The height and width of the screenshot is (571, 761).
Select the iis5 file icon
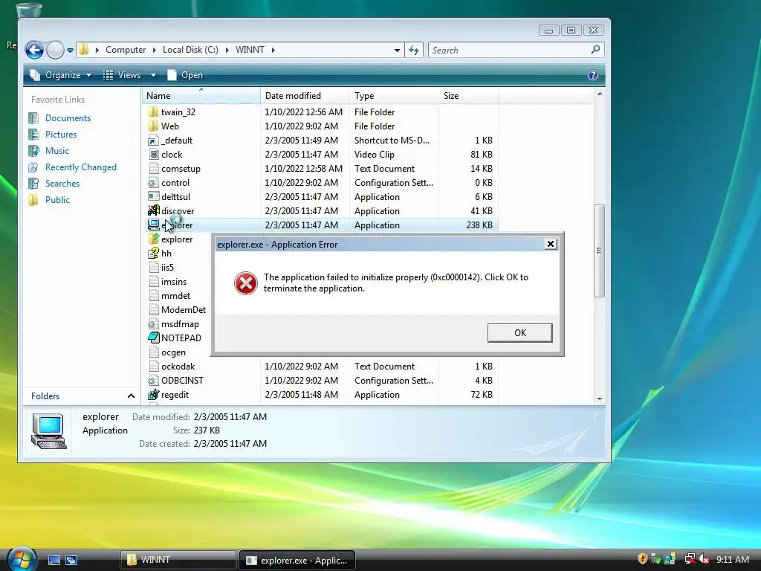(x=153, y=268)
